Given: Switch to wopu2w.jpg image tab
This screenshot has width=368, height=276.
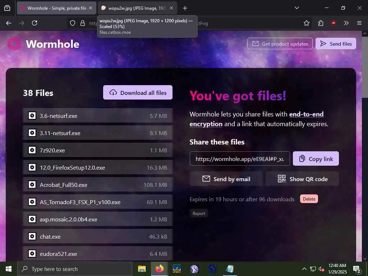Looking at the screenshot, I should pos(138,8).
